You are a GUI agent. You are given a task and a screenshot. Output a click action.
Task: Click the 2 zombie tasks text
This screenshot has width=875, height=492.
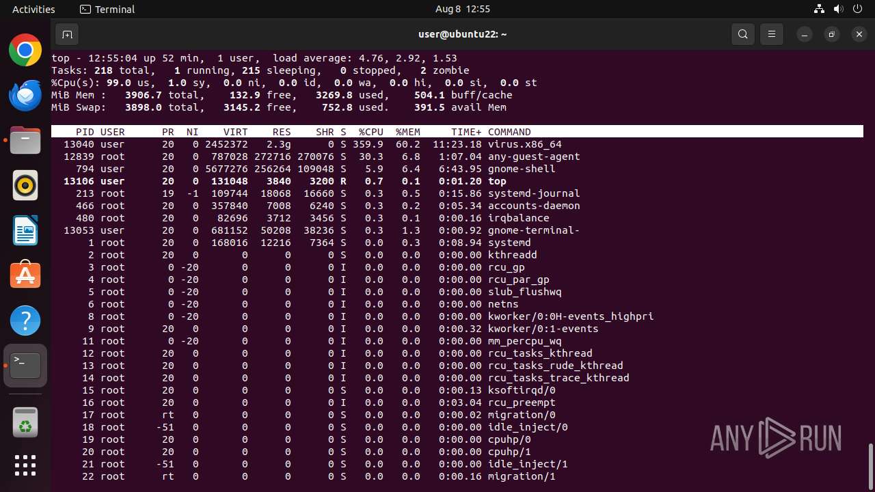[445, 70]
